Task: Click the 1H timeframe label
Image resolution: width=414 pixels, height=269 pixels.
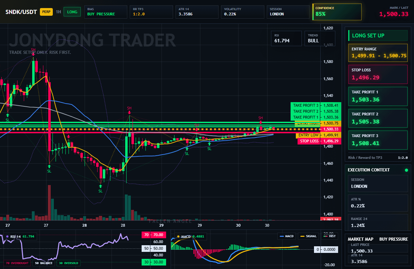Action: (x=58, y=12)
